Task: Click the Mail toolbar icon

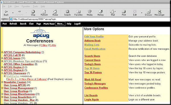Action: (x=113, y=13)
